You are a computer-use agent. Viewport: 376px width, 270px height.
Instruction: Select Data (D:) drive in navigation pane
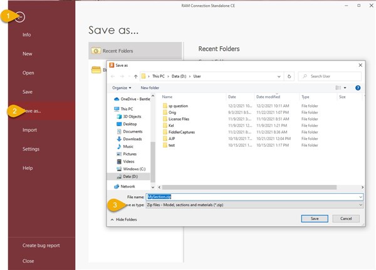pyautogui.click(x=128, y=176)
